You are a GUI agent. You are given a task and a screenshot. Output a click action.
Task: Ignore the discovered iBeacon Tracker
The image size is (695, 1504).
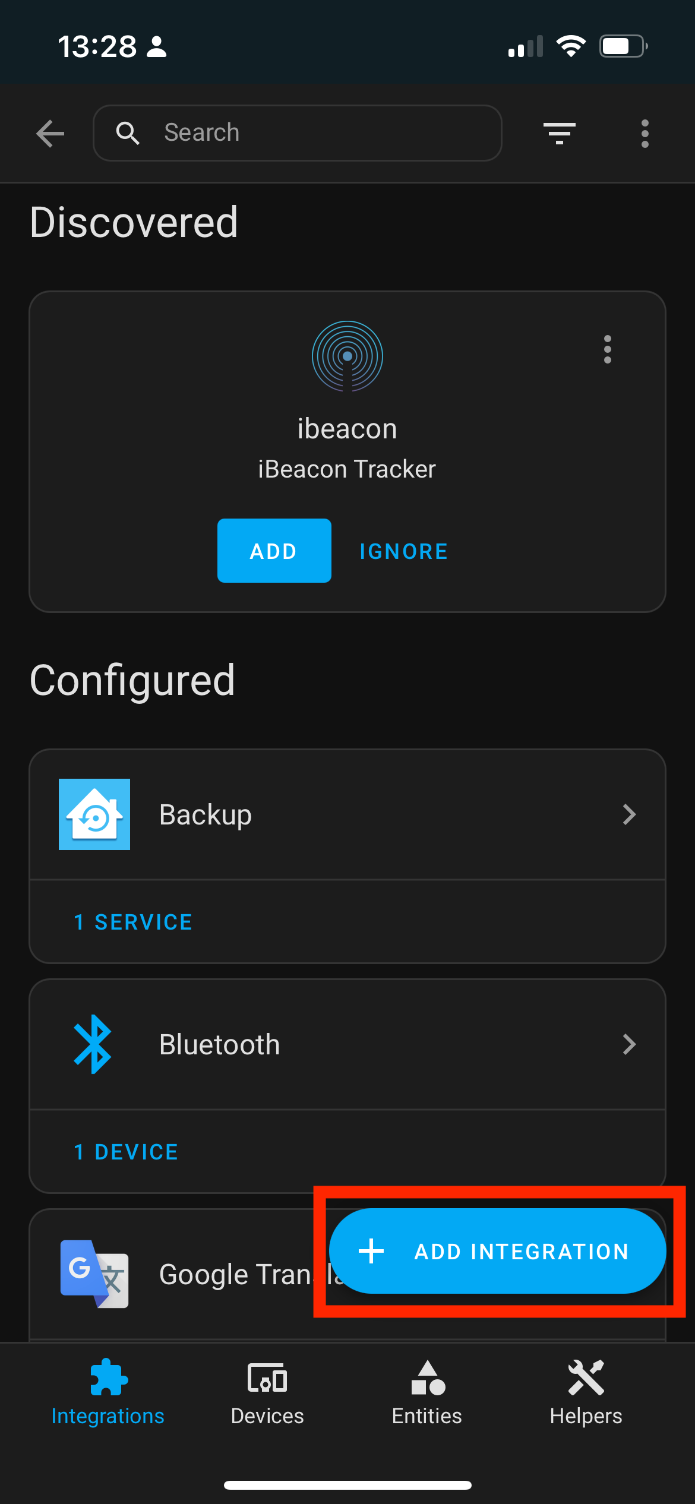[x=403, y=551]
